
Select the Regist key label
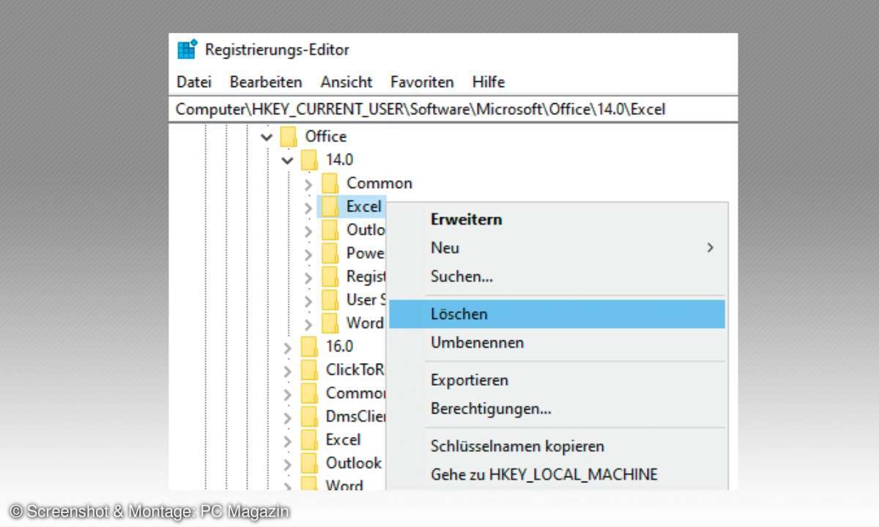[366, 277]
